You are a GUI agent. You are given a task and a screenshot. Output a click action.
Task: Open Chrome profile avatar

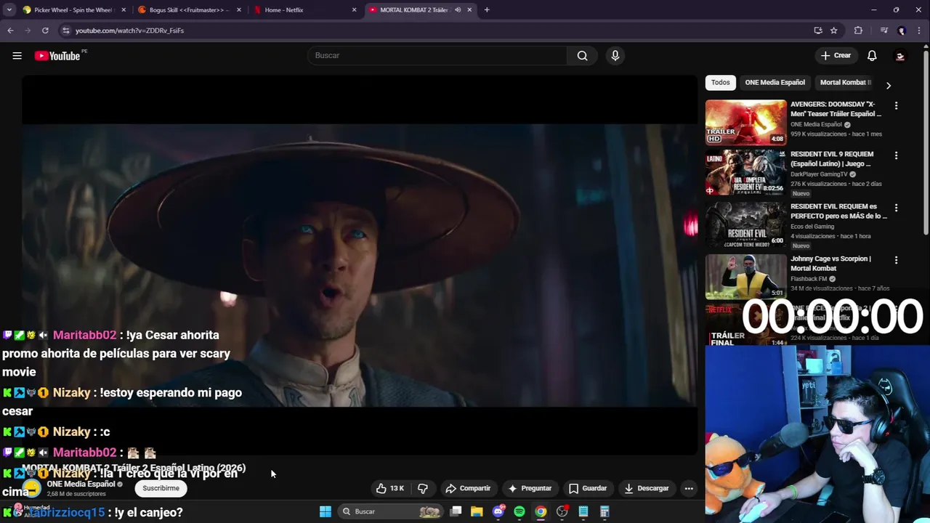pyautogui.click(x=902, y=31)
